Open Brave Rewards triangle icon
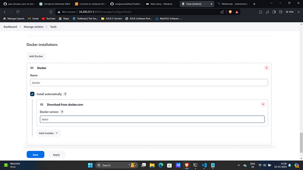The width and height of the screenshot is (303, 170). point(237,12)
